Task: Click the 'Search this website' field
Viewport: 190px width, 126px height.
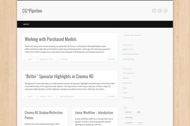Action: pyautogui.click(x=133, y=35)
